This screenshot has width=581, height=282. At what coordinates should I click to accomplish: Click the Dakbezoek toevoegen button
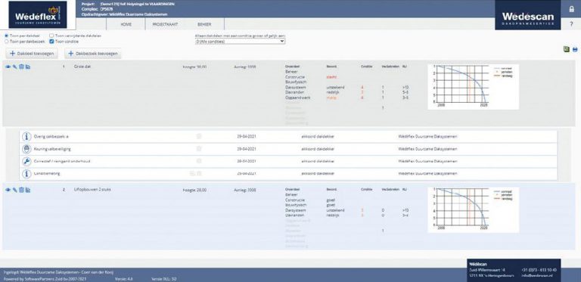[x=93, y=54]
